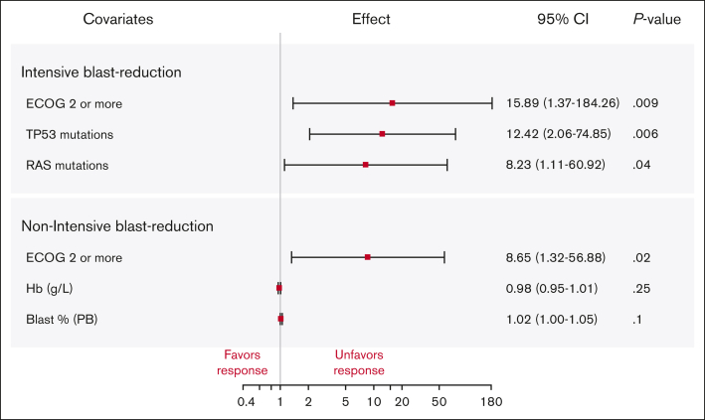Image resolution: width=705 pixels, height=420 pixels.
Task: Click red marker for non-intensive ECOG 2 row
Action: point(368,257)
